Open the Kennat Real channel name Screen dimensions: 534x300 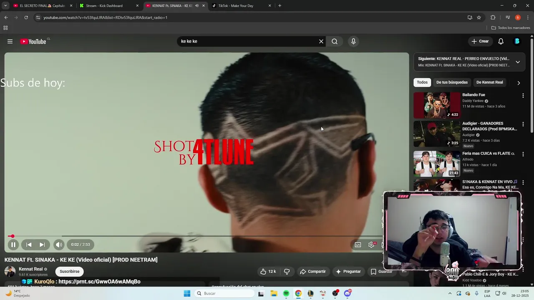click(31, 269)
